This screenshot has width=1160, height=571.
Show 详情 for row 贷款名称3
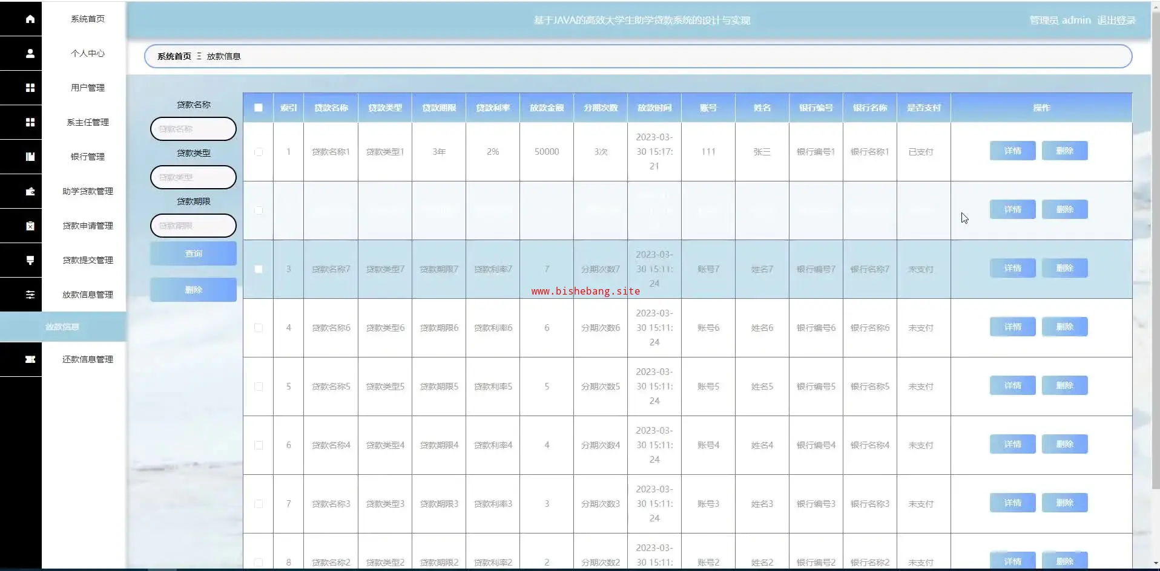tap(1012, 503)
